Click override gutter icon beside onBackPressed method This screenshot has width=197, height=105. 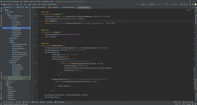35,46
